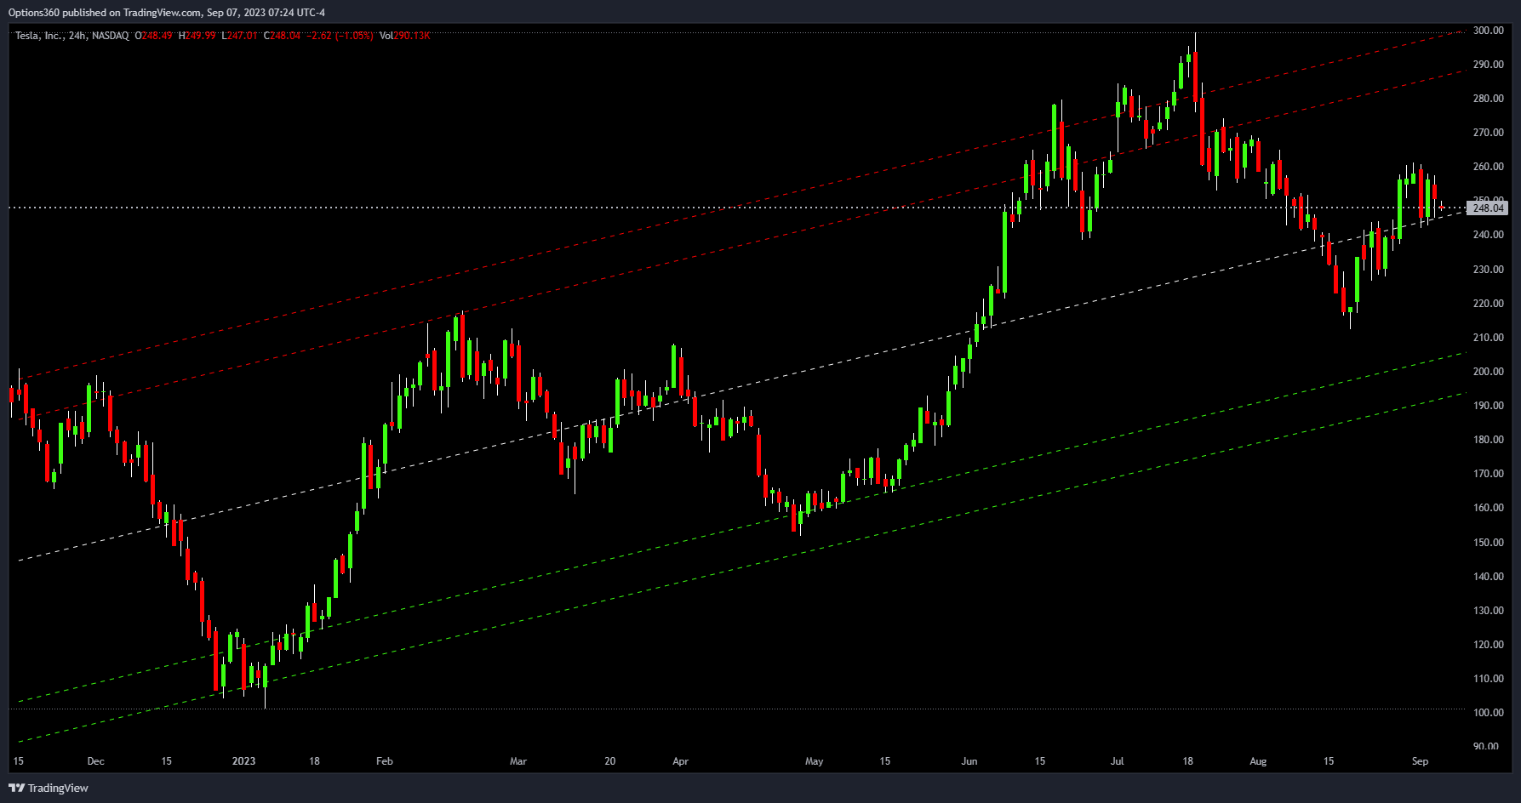Click the 2023 label on time axis
The image size is (1521, 803).
click(243, 761)
